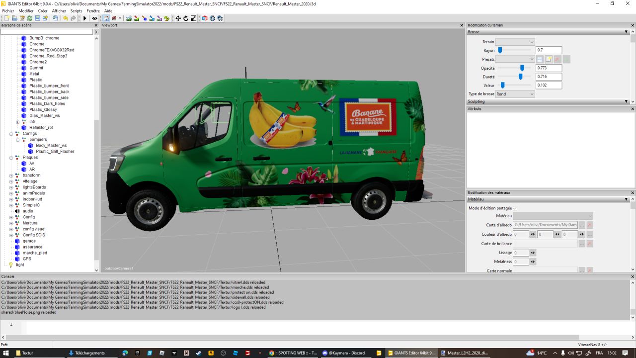Image resolution: width=636 pixels, height=358 pixels.
Task: Close the Attributs panel
Action: tap(633, 108)
